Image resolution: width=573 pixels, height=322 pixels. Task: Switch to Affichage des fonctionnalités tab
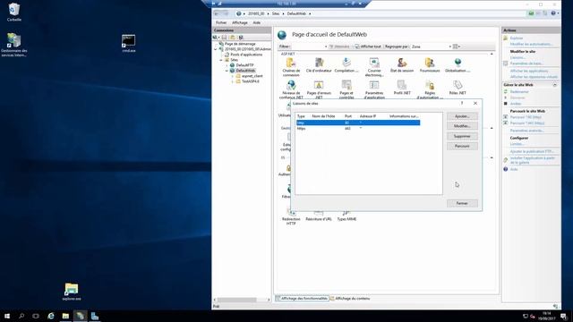[302, 298]
